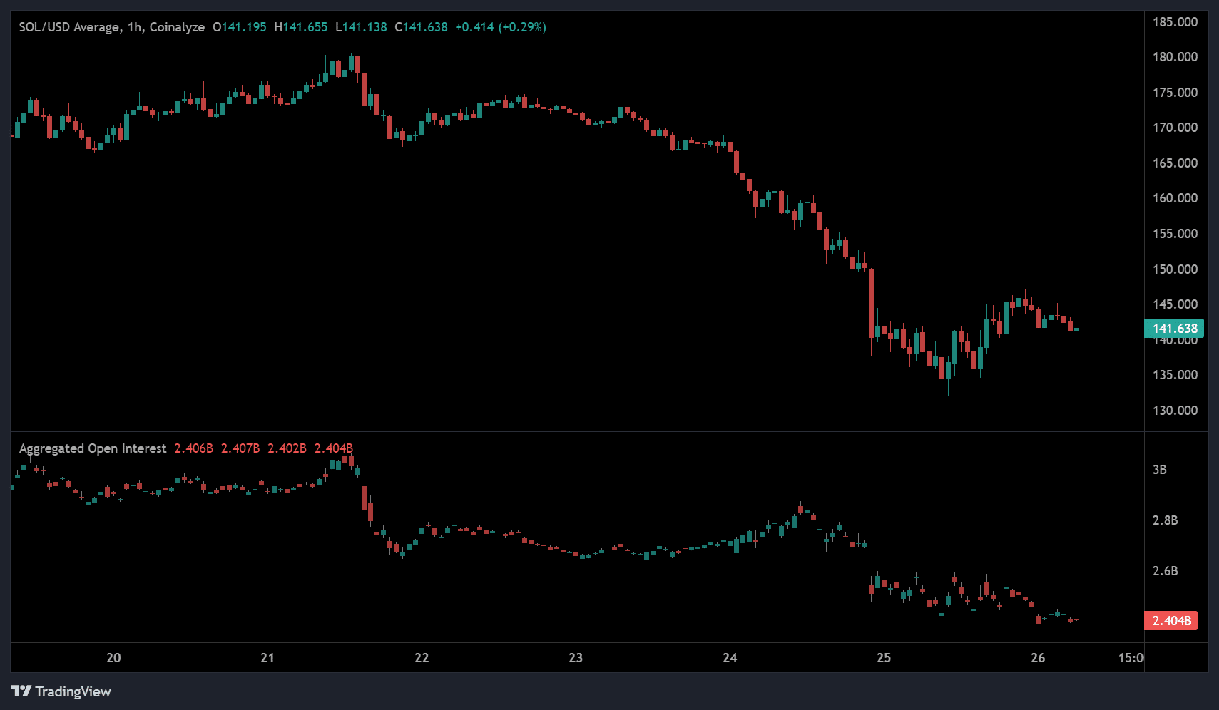The width and height of the screenshot is (1219, 710).
Task: Open the TradingView text link
Action: tap(73, 691)
